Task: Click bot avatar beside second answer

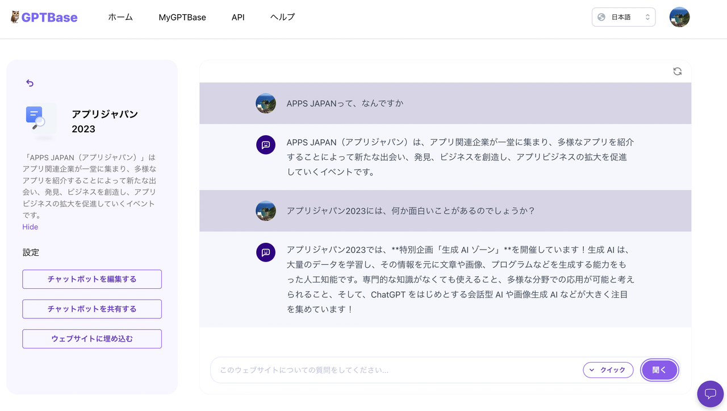Action: 266,252
